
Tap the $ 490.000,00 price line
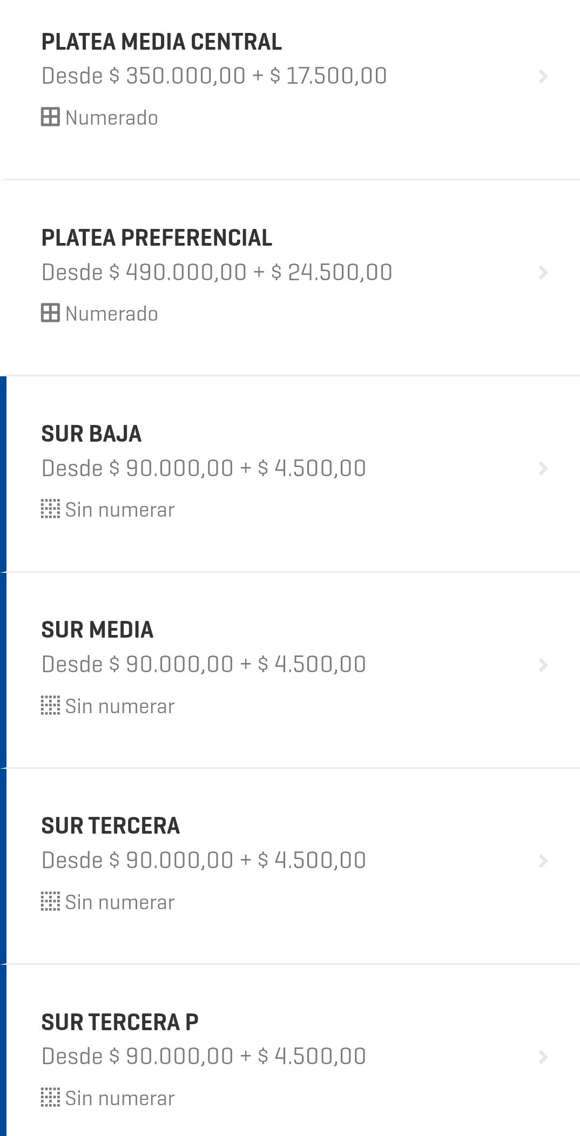point(217,272)
